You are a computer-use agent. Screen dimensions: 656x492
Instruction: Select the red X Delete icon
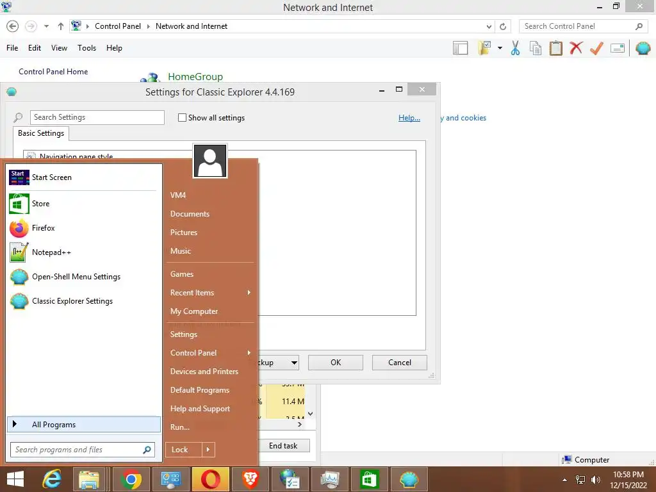(576, 48)
